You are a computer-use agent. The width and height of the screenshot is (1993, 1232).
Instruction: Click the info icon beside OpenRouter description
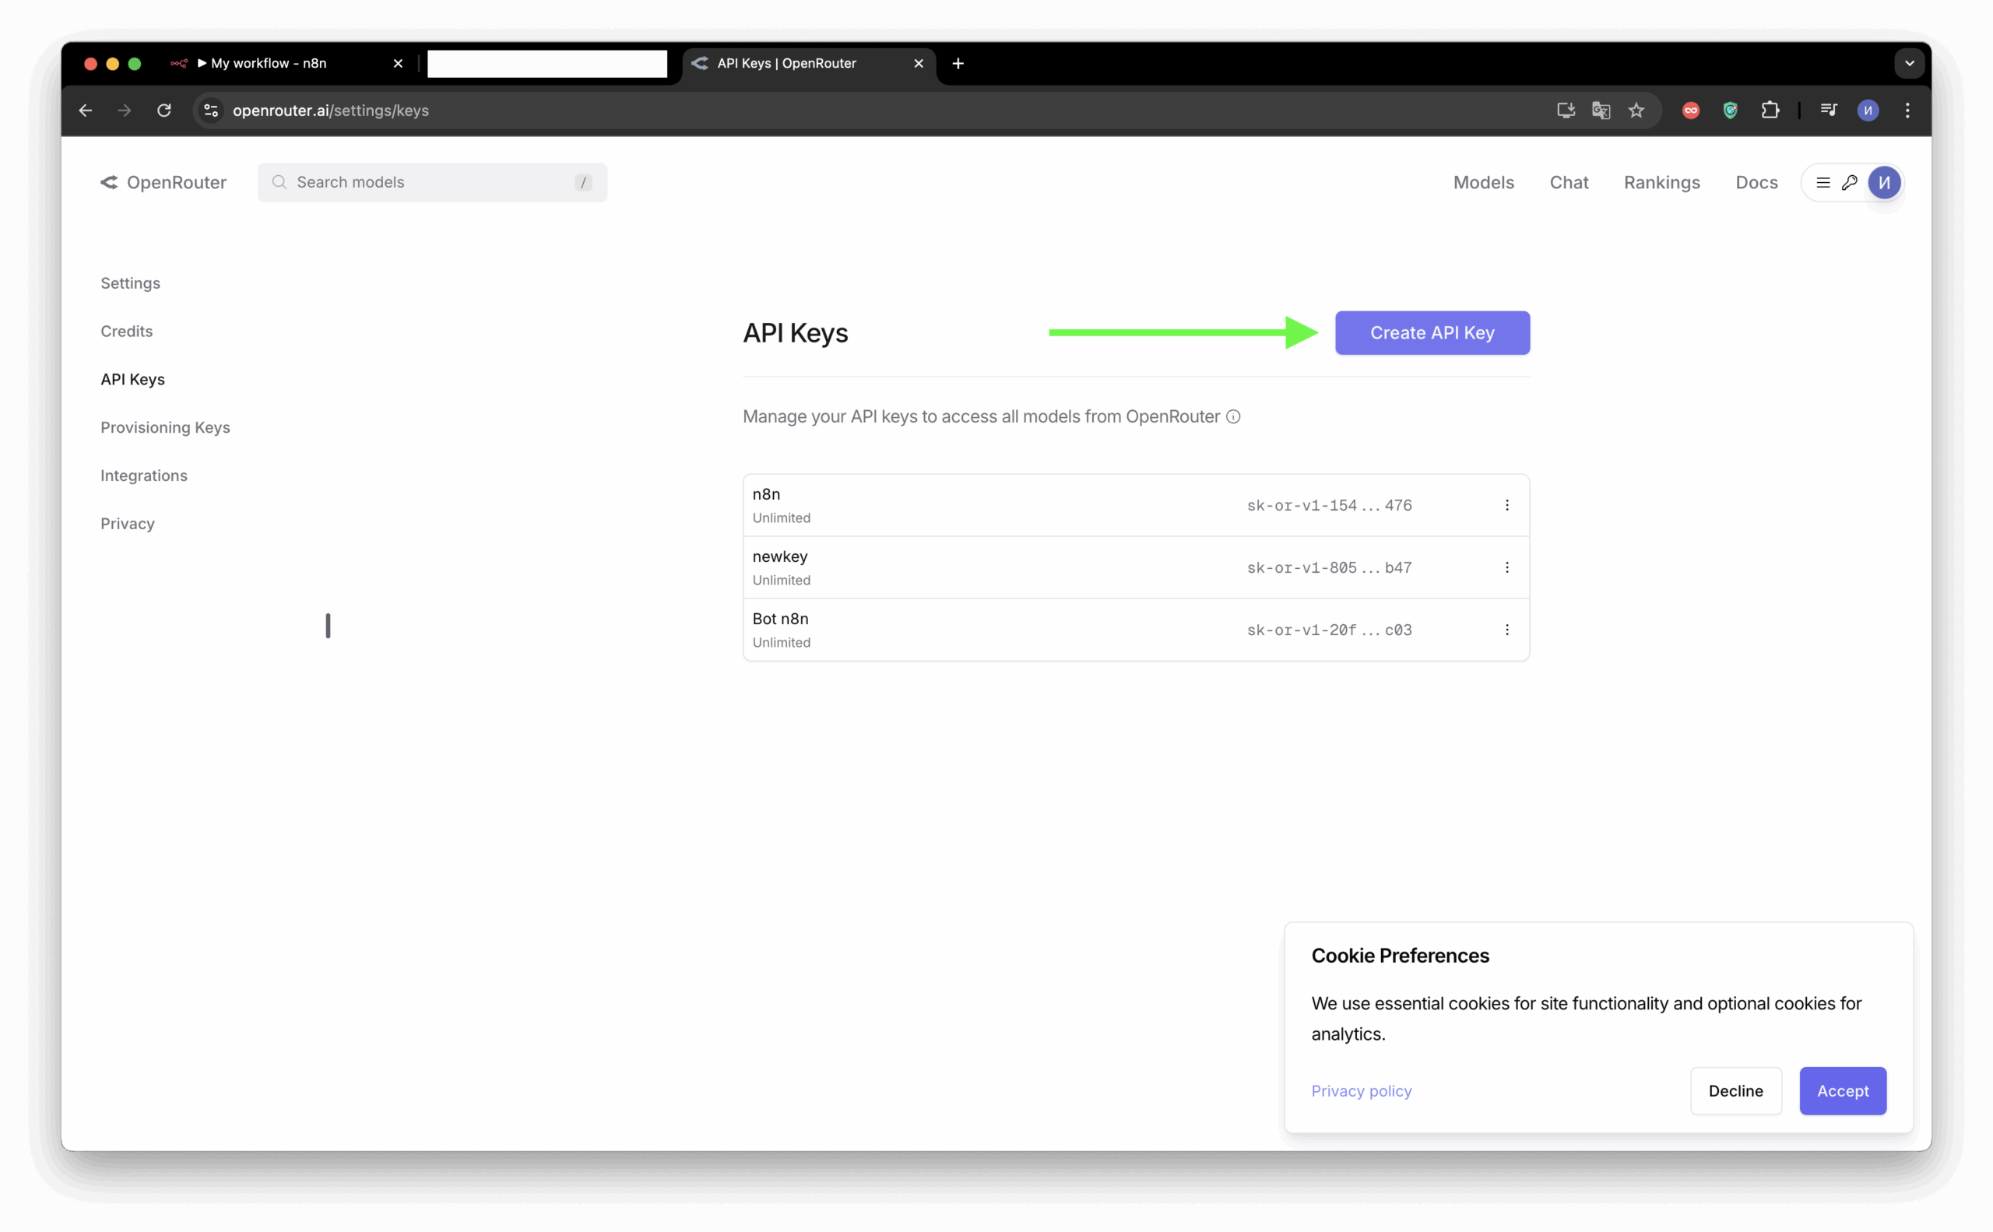pos(1233,417)
